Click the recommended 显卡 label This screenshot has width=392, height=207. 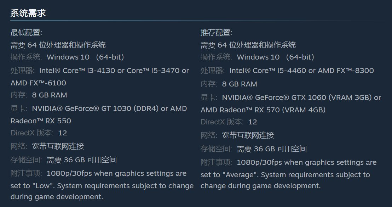[x=209, y=97]
